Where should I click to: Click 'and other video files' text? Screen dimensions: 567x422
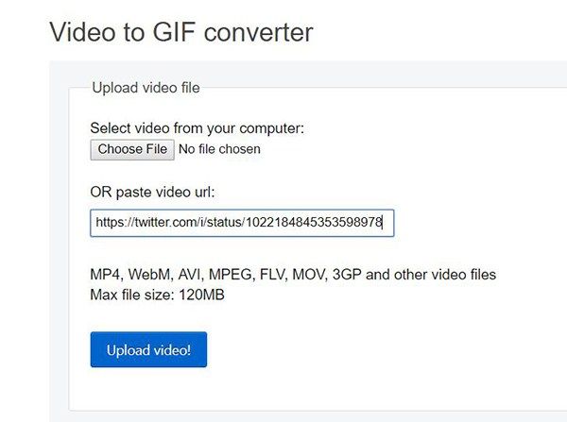431,275
